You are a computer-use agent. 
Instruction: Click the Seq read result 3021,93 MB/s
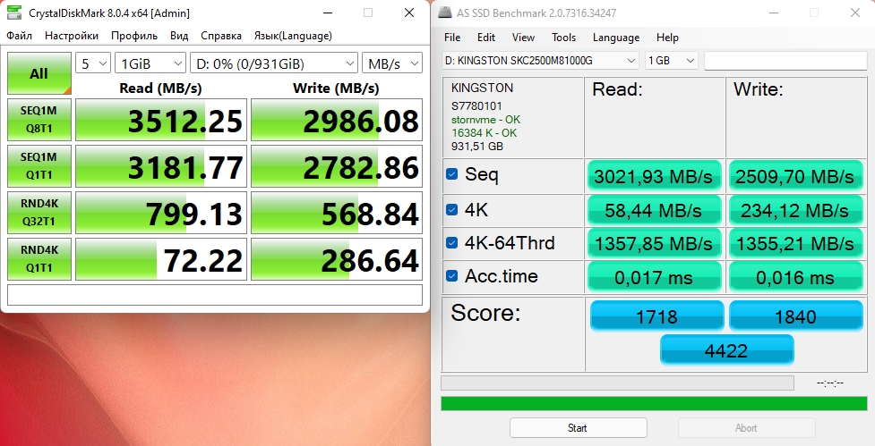(654, 176)
